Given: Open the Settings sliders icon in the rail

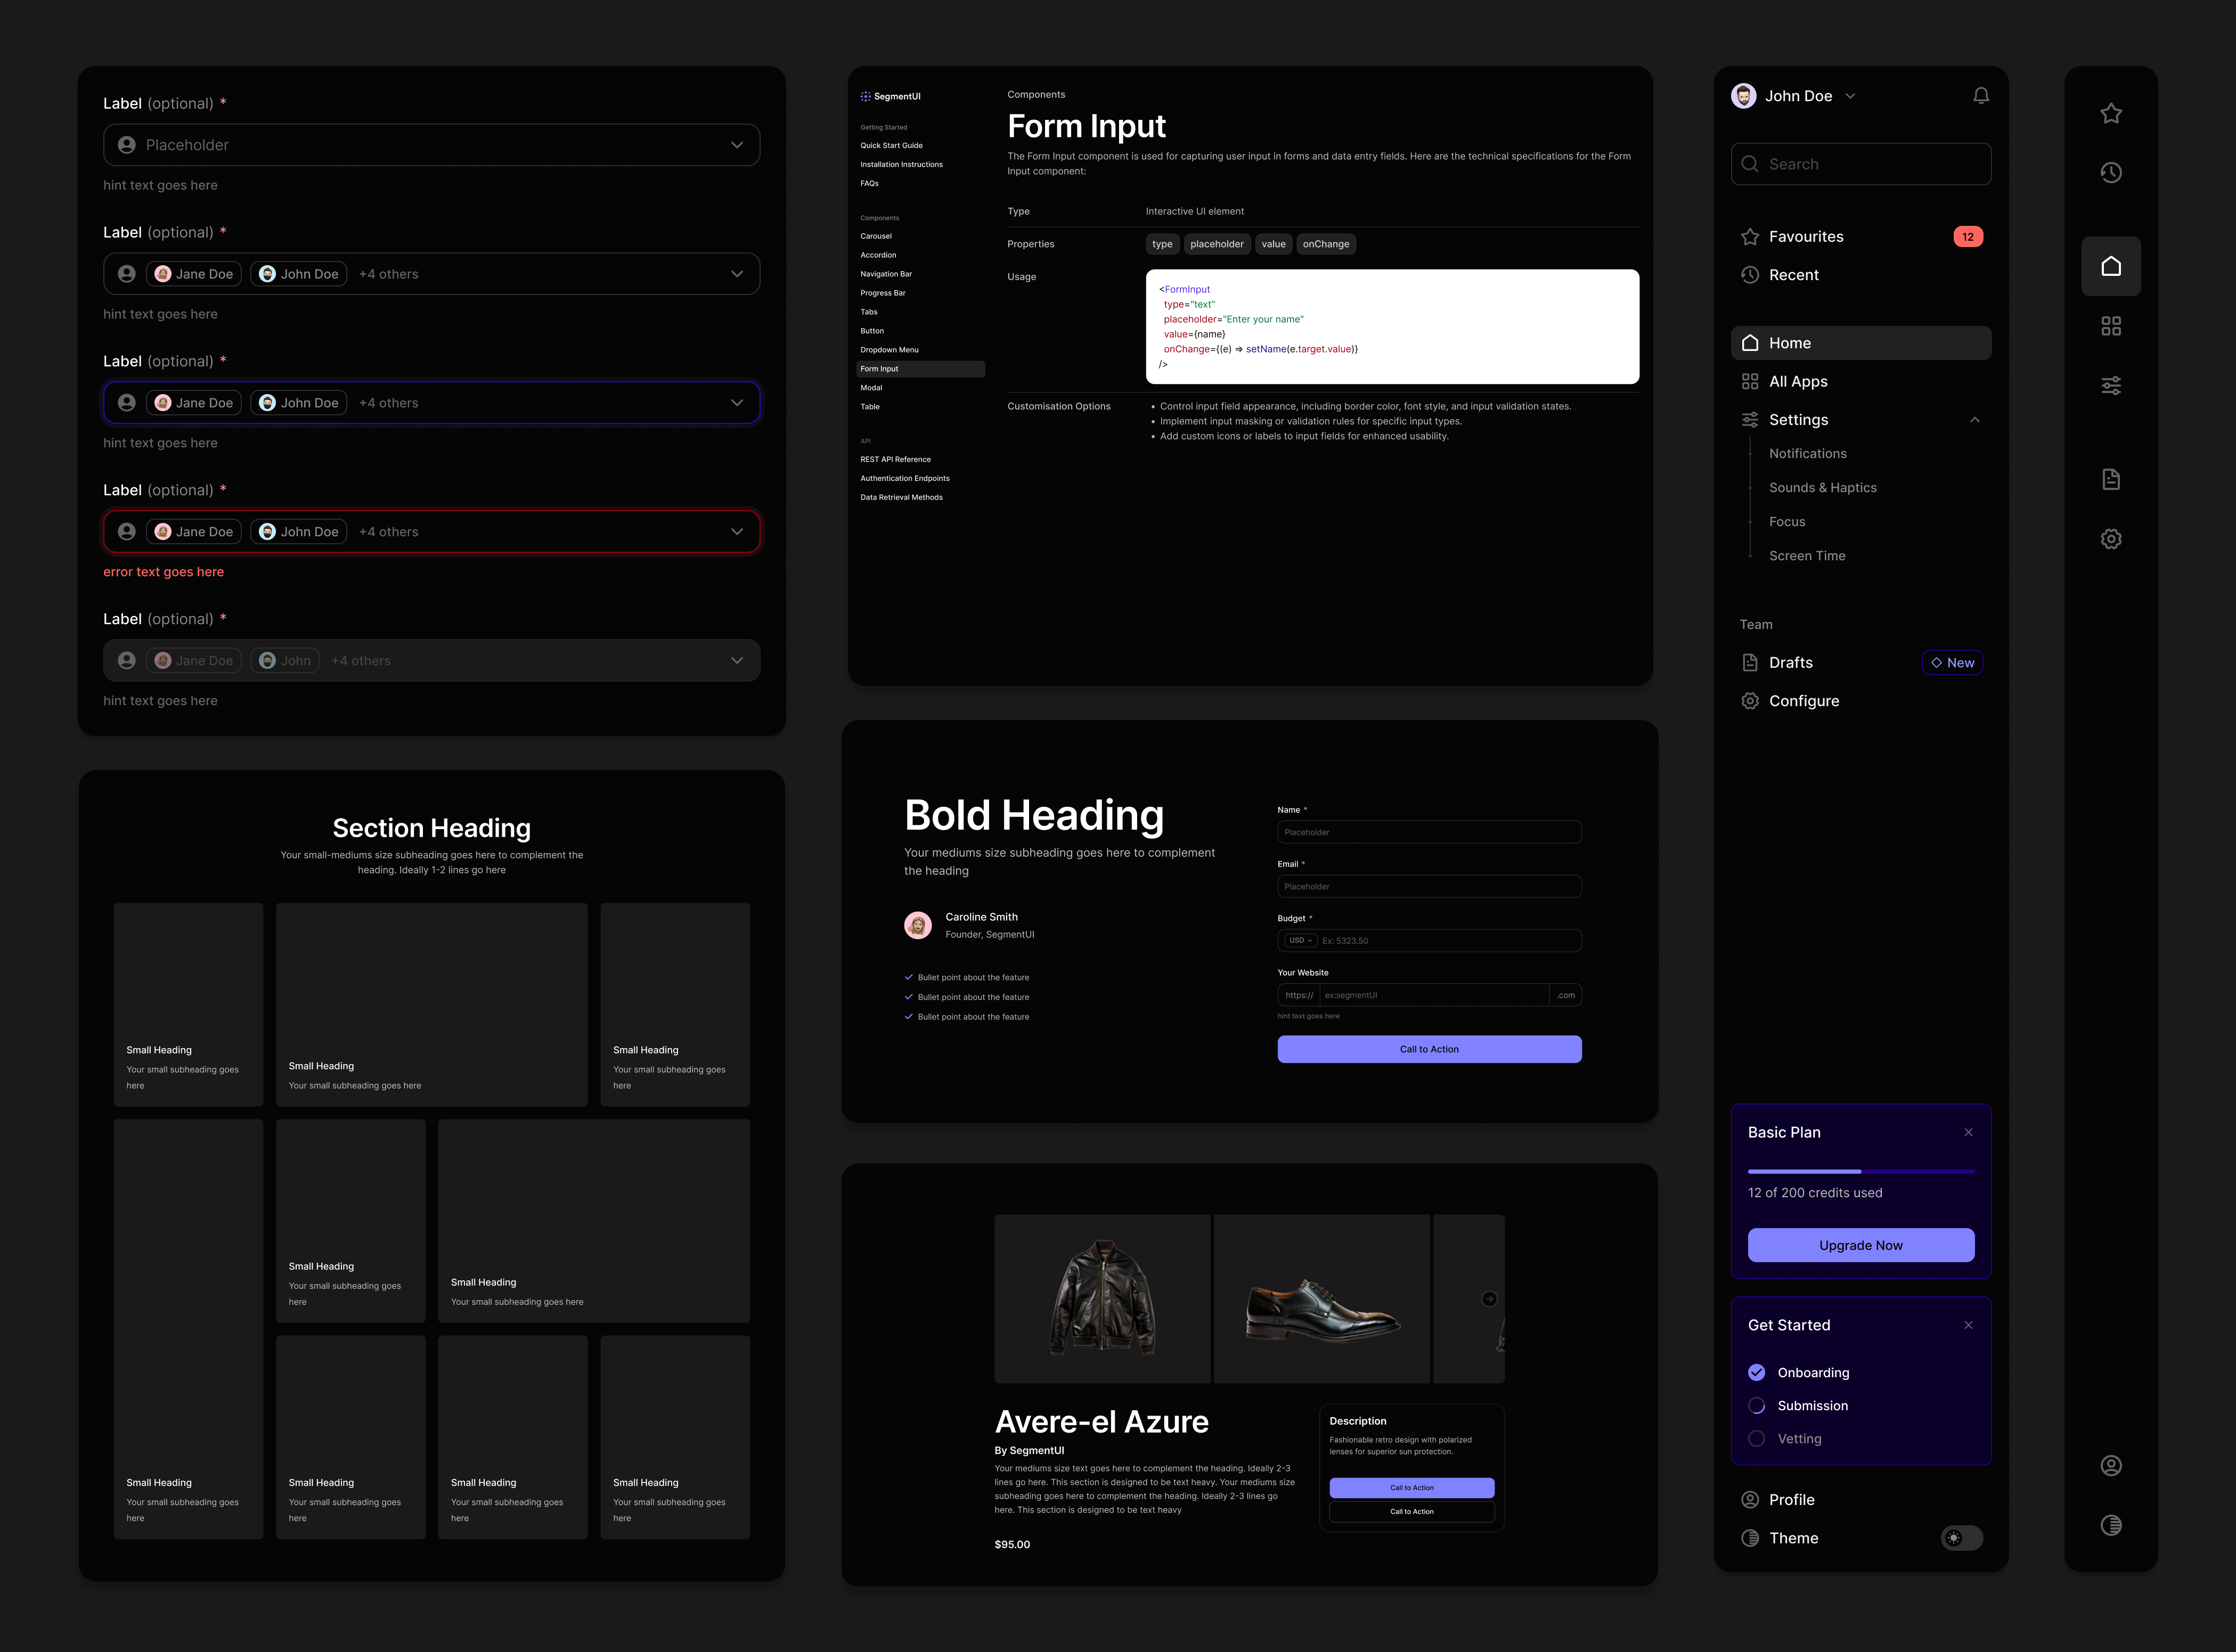Looking at the screenshot, I should click(2112, 385).
